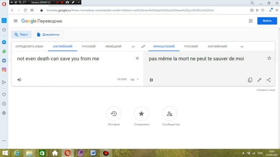
Task: Select French as target language
Action: 164,47
